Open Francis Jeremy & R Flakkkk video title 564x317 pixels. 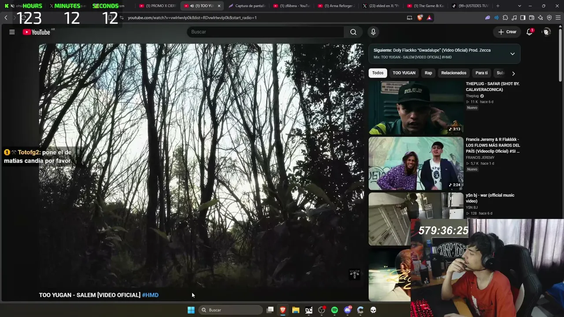(x=493, y=145)
